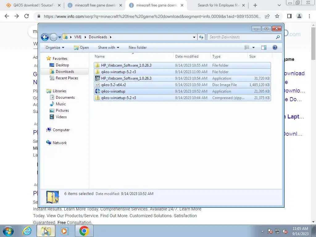Sort by the Date modified column
The height and width of the screenshot is (237, 316).
click(x=191, y=56)
